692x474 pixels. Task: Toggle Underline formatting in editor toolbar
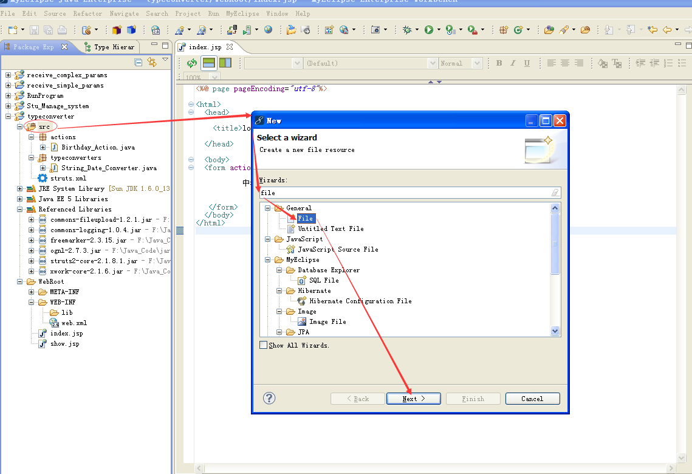click(x=527, y=63)
